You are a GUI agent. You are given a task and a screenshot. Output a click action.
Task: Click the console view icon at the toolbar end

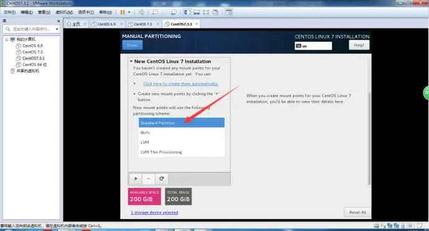229,12
